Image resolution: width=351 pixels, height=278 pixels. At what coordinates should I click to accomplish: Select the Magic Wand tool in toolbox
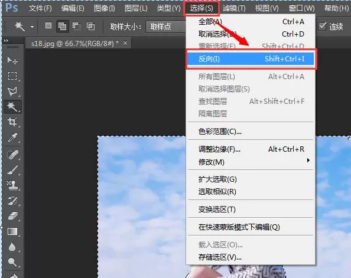click(x=12, y=106)
